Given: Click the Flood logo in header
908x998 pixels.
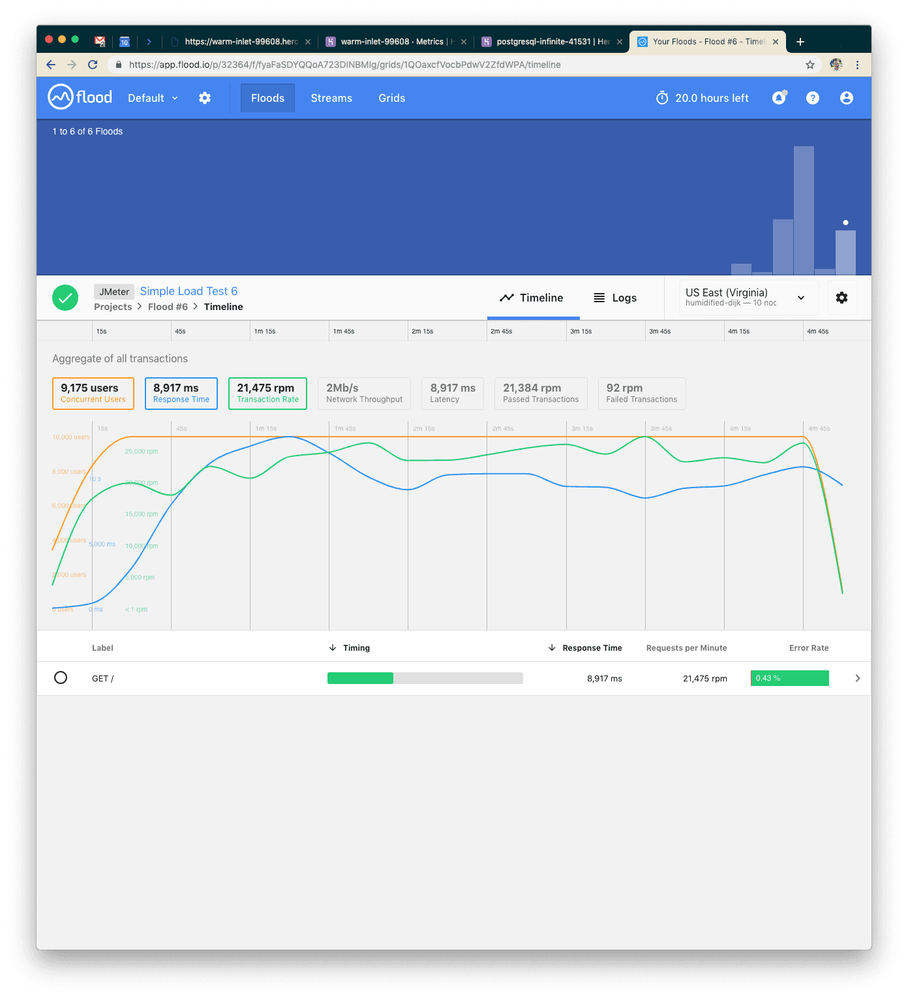Looking at the screenshot, I should point(80,97).
